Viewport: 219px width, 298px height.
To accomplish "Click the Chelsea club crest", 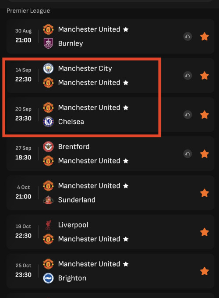I will tap(48, 122).
